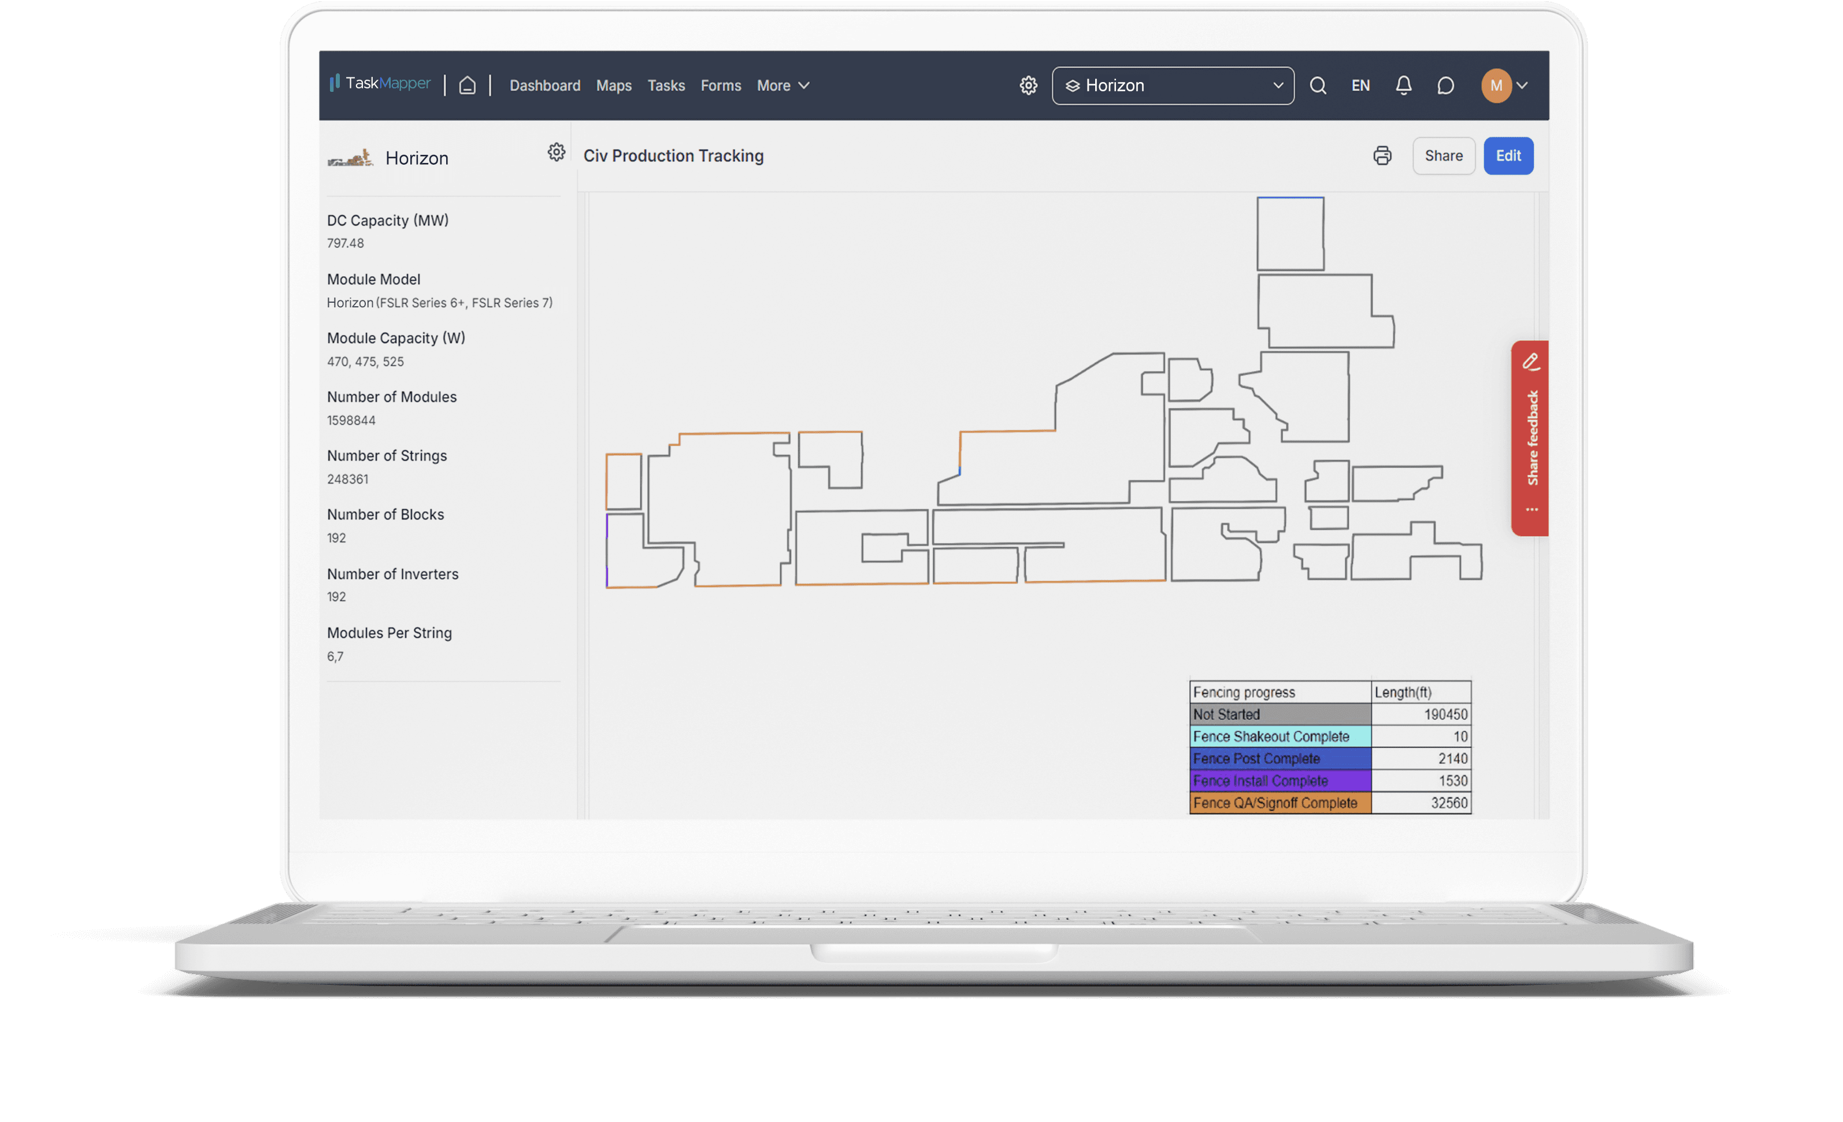Open the More navigation menu
Viewport: 1843px width, 1122px height.
(x=781, y=86)
